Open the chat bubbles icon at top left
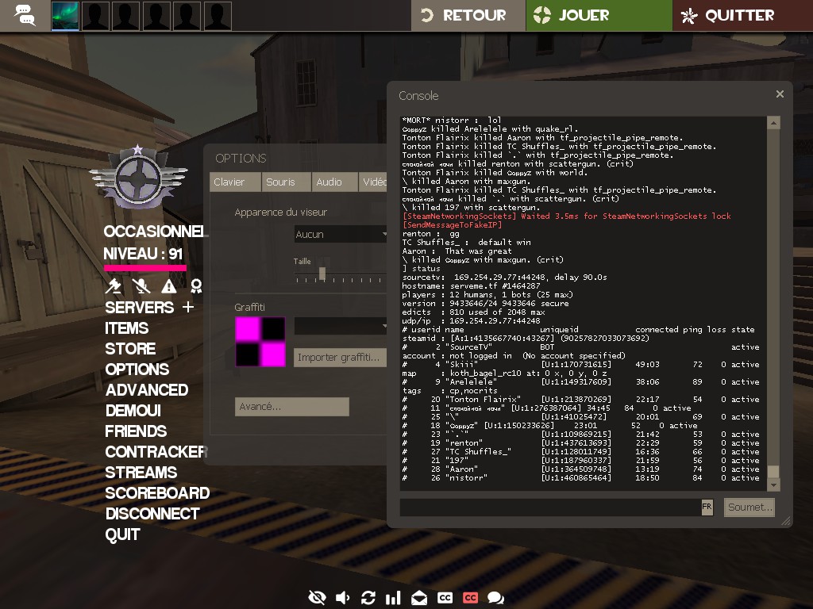 pos(25,15)
